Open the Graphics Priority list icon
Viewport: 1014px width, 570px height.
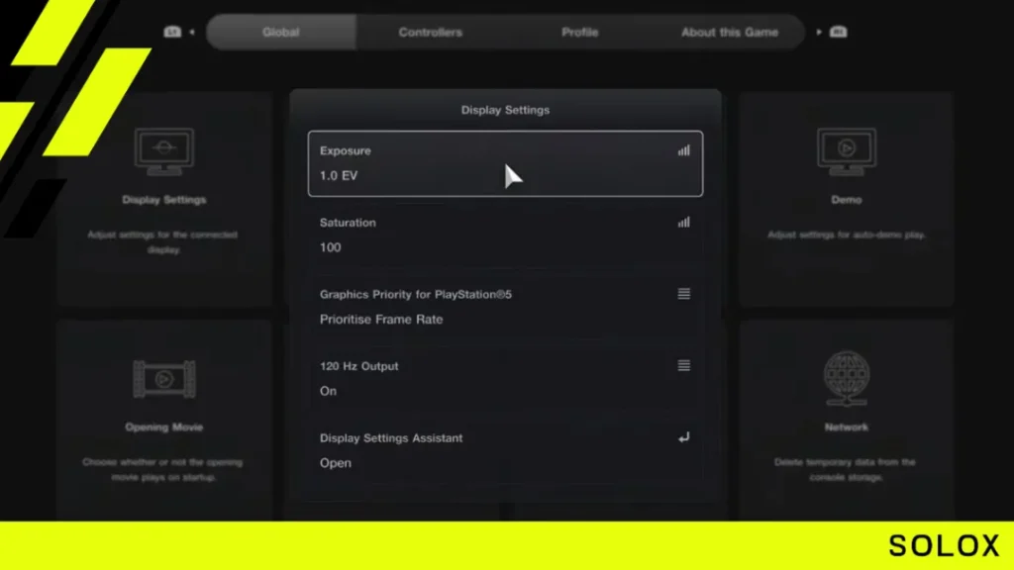(683, 294)
